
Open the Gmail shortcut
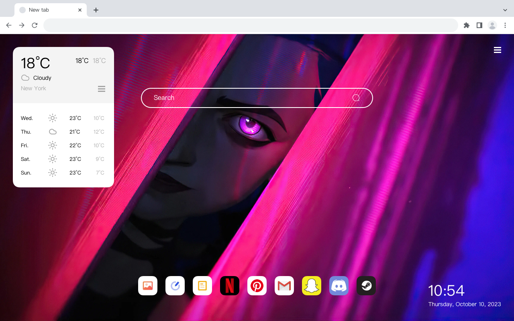coord(284,286)
